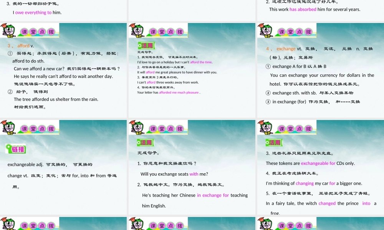Click 'I can't afford three weeks away from work.'

168,82
